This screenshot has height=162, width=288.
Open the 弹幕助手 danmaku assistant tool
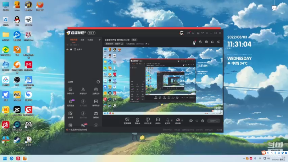click(70, 91)
